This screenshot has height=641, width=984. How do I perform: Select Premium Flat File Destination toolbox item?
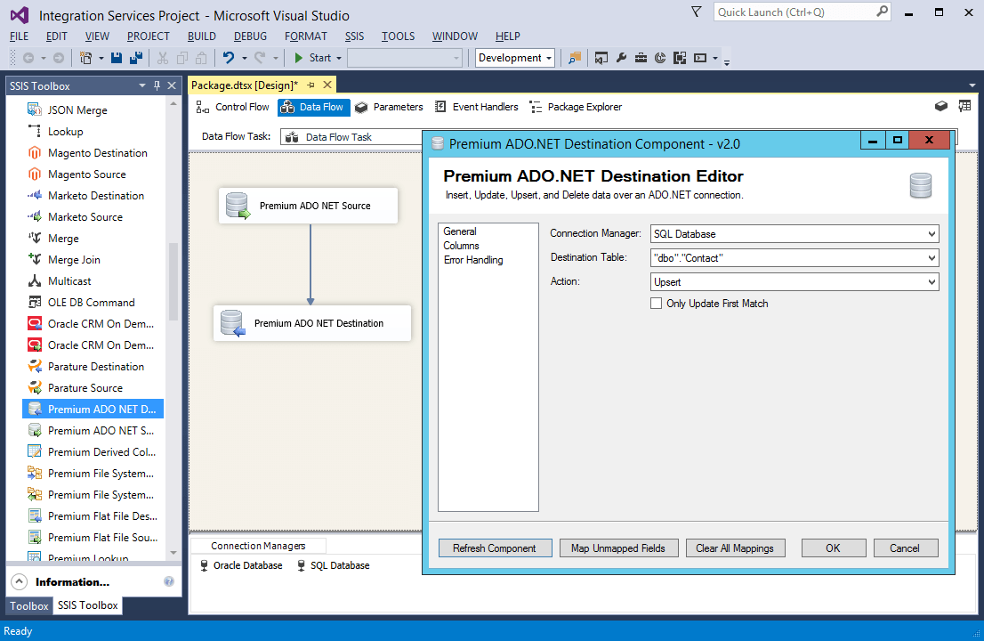click(102, 515)
